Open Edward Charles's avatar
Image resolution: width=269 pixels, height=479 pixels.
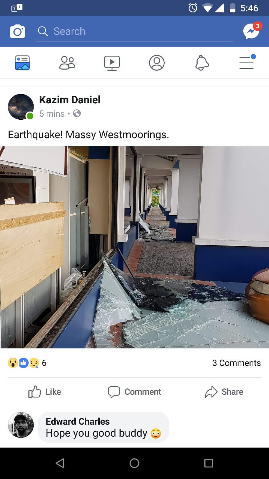point(21,425)
